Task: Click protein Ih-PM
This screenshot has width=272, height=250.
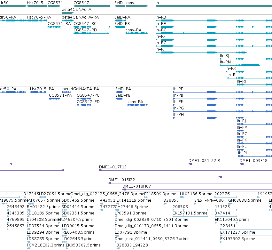Action: coord(242,127)
